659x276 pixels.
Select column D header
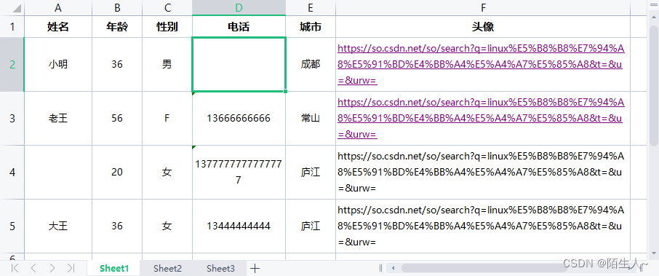click(239, 7)
